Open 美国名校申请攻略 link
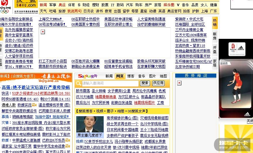This screenshot has width=253, height=153. (x=119, y=19)
